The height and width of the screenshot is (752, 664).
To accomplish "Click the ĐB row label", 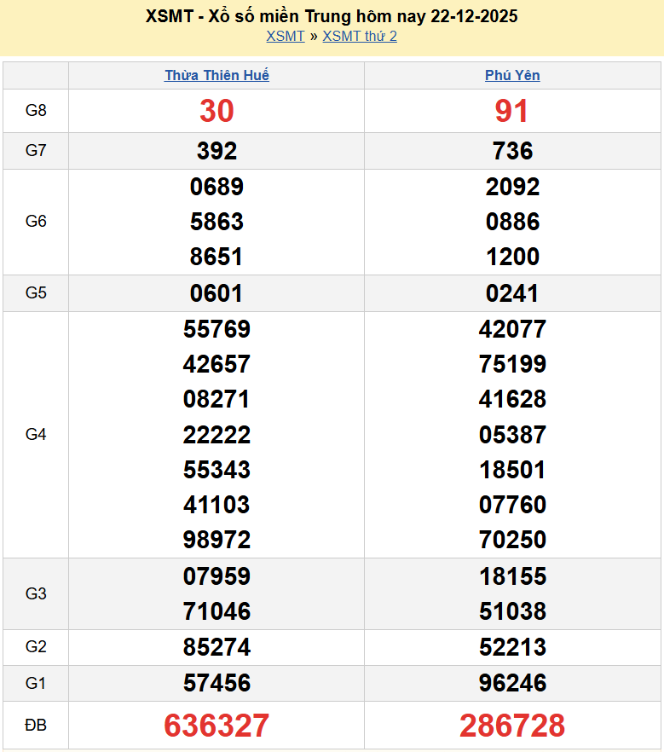I will click(36, 726).
